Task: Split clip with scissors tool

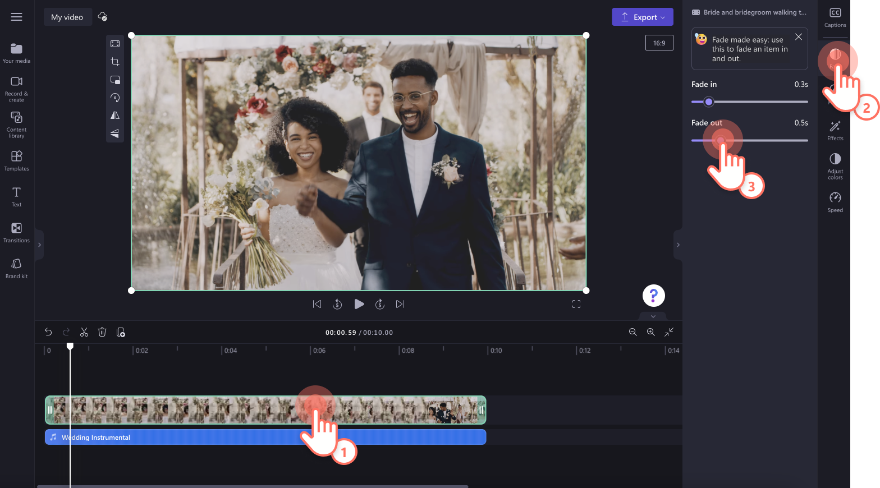Action: coord(84,332)
